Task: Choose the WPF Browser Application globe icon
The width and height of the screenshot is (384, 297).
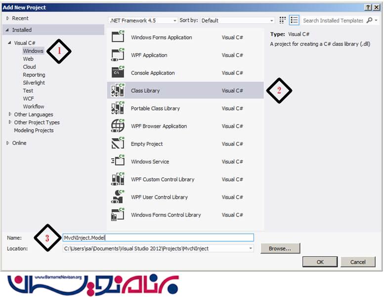Action: (118, 126)
